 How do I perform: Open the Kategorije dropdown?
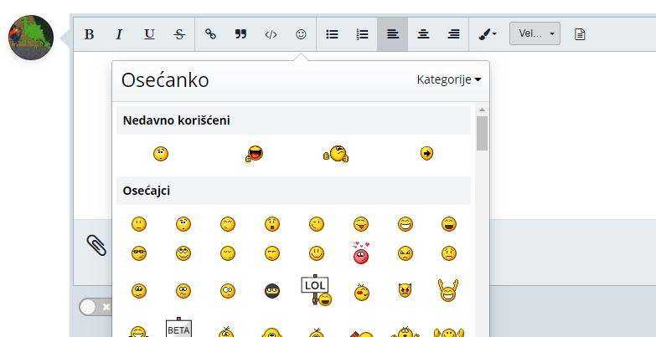pyautogui.click(x=448, y=79)
